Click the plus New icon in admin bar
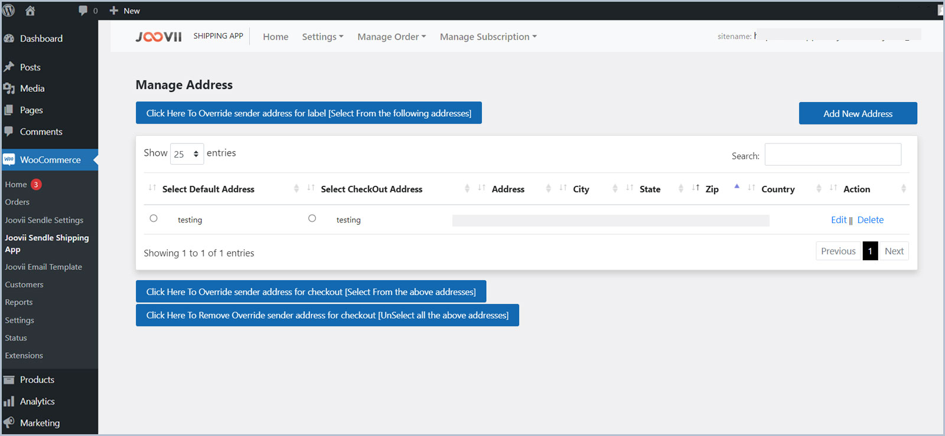The width and height of the screenshot is (945, 436). click(114, 11)
